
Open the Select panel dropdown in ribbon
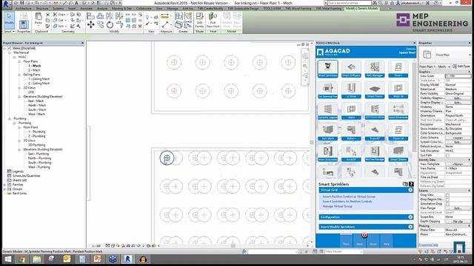click(9, 31)
